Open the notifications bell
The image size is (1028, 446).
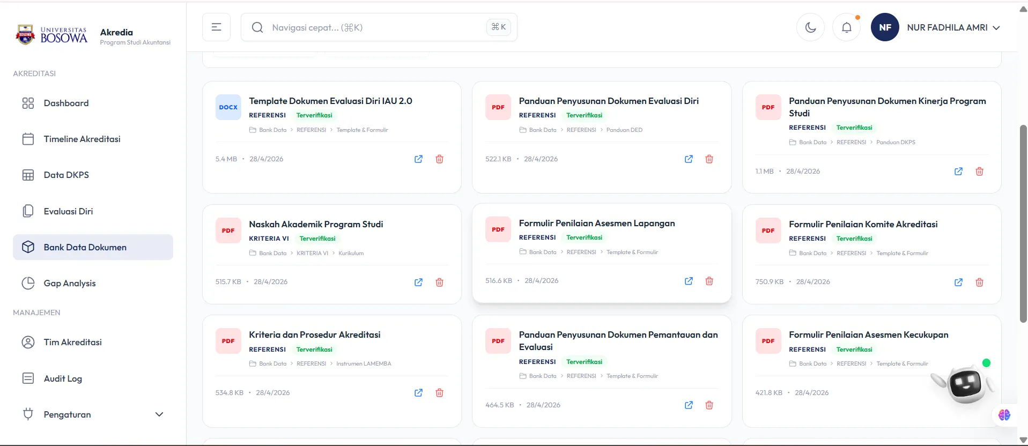pos(846,27)
